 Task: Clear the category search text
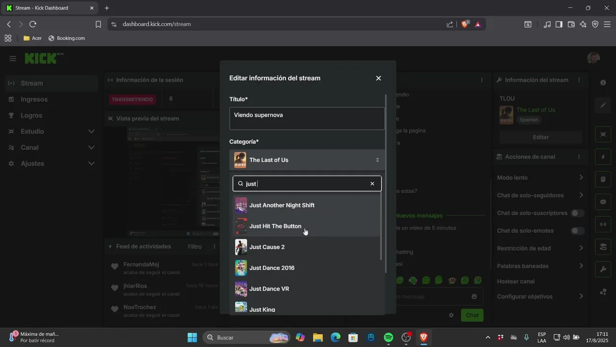point(372,184)
